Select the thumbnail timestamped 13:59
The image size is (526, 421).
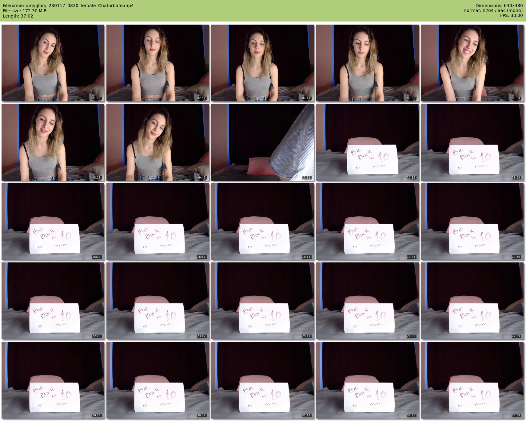[472, 142]
